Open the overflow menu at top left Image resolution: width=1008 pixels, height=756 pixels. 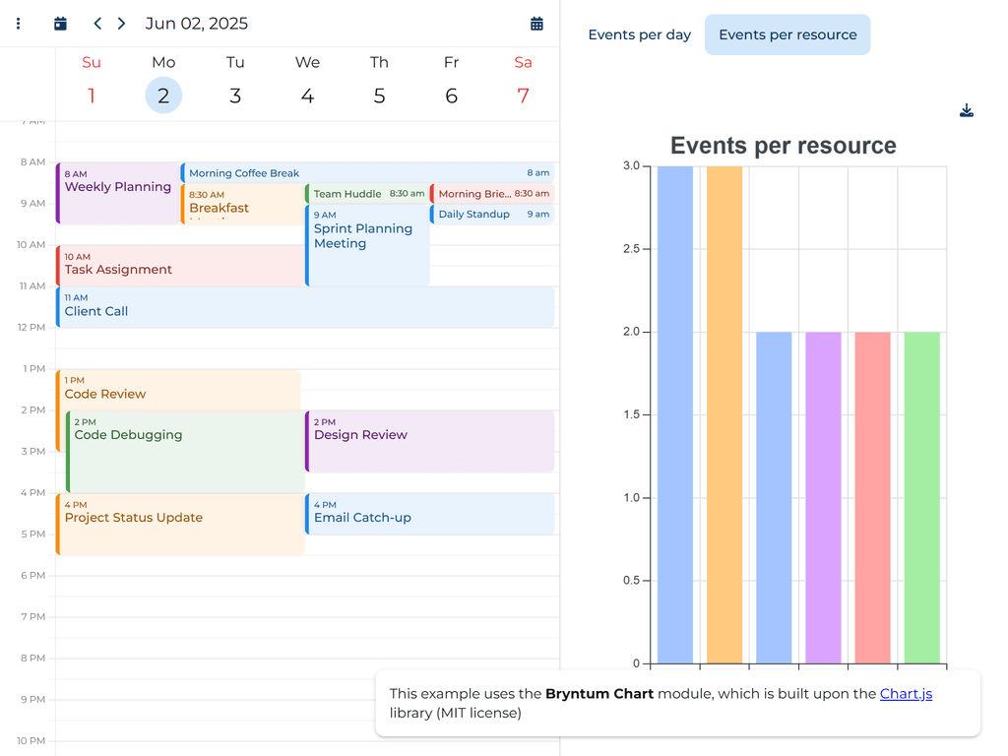[x=18, y=23]
